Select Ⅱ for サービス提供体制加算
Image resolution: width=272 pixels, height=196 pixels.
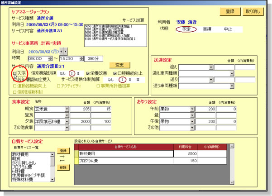click(x=130, y=80)
